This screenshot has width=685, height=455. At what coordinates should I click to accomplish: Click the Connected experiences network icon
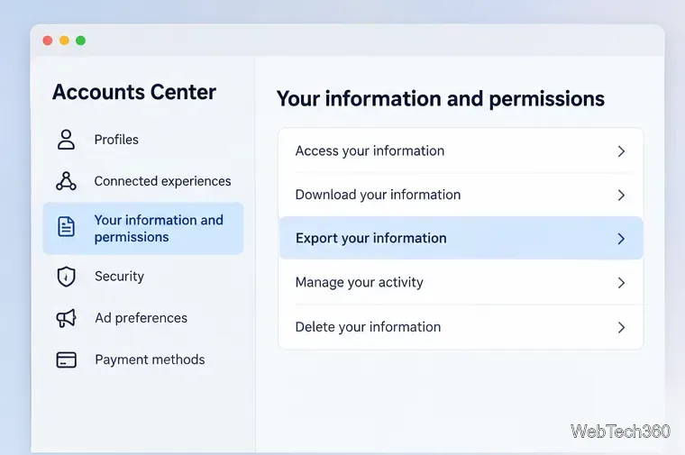66,181
